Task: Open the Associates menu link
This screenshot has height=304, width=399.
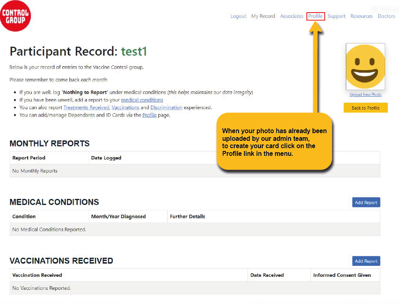Action: 291,16
